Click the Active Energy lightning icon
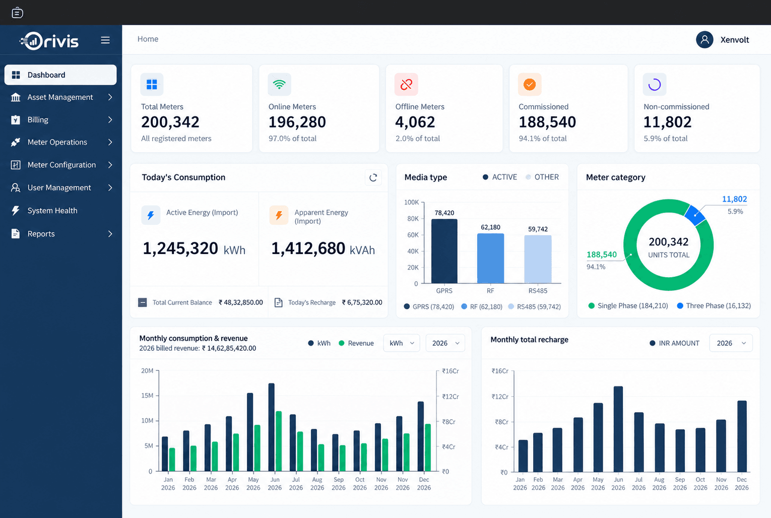 click(151, 215)
